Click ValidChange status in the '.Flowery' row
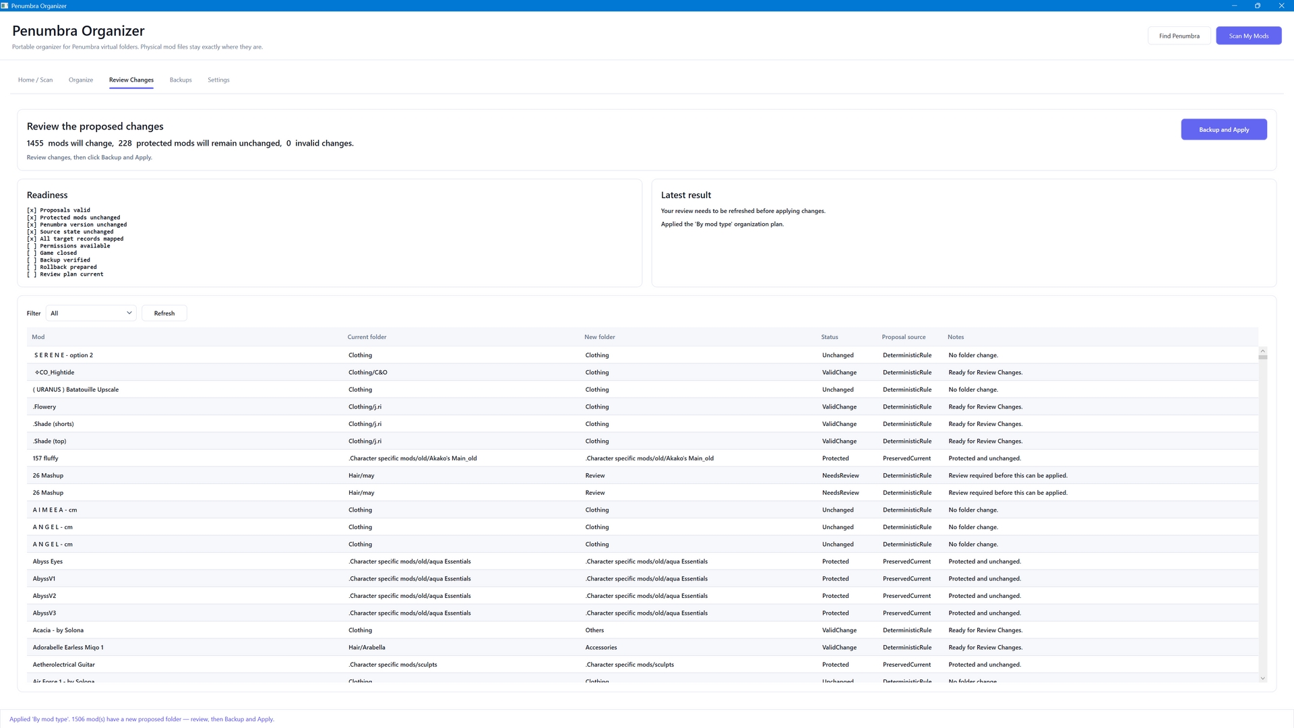The height and width of the screenshot is (728, 1294). [839, 406]
